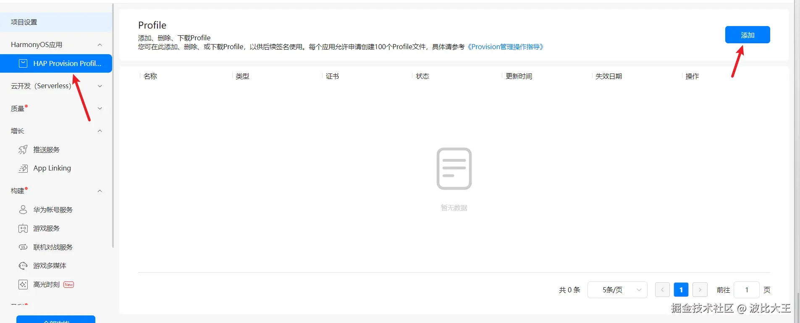
Task: Click the sparkle icon beside 高光时刻
Action: 23,284
